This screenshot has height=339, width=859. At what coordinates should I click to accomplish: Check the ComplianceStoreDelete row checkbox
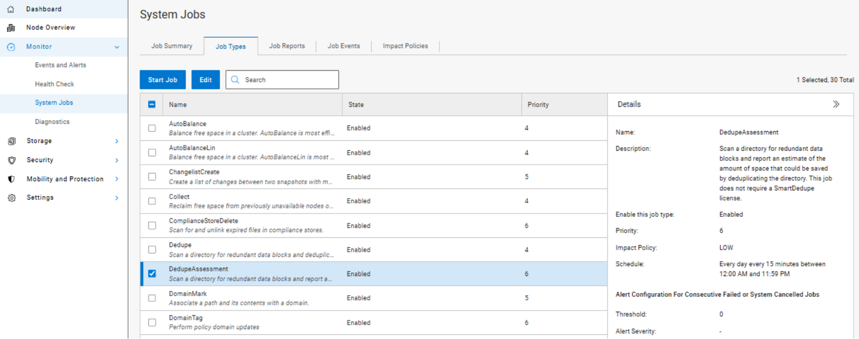pyautogui.click(x=152, y=225)
